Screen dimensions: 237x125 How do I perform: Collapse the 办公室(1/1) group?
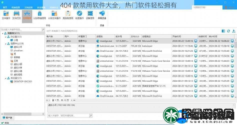coord(6,37)
